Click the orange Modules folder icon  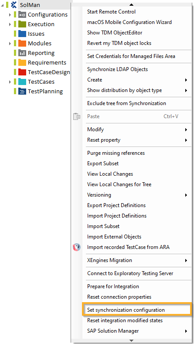click(x=22, y=44)
